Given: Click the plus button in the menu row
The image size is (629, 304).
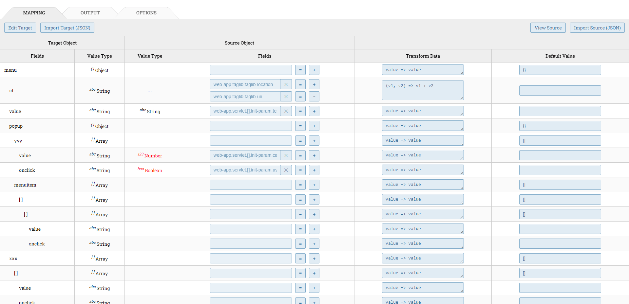Looking at the screenshot, I should pos(314,70).
